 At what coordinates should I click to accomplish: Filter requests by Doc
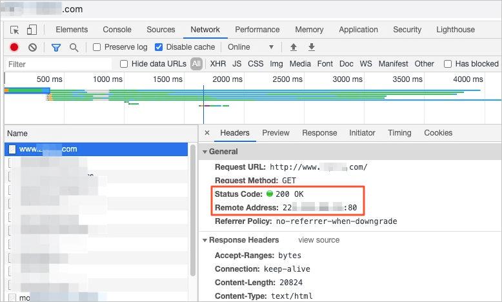[x=346, y=64]
